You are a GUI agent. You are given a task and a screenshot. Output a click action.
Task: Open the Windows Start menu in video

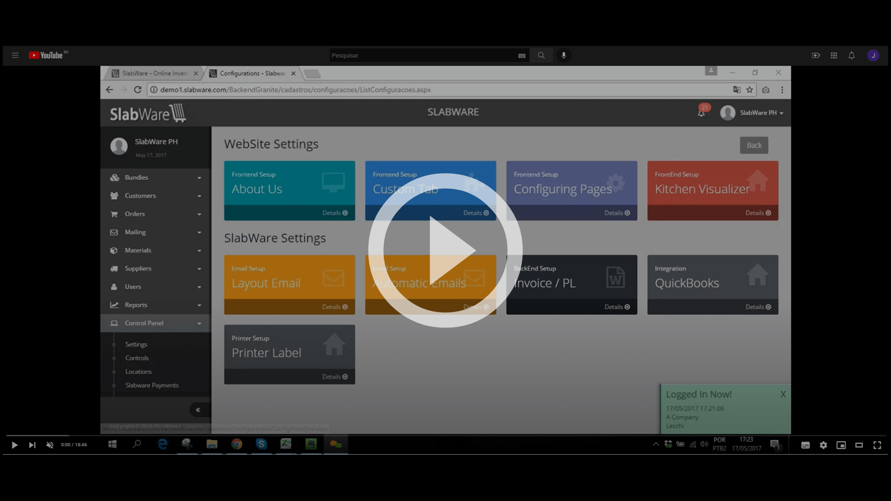tap(112, 444)
